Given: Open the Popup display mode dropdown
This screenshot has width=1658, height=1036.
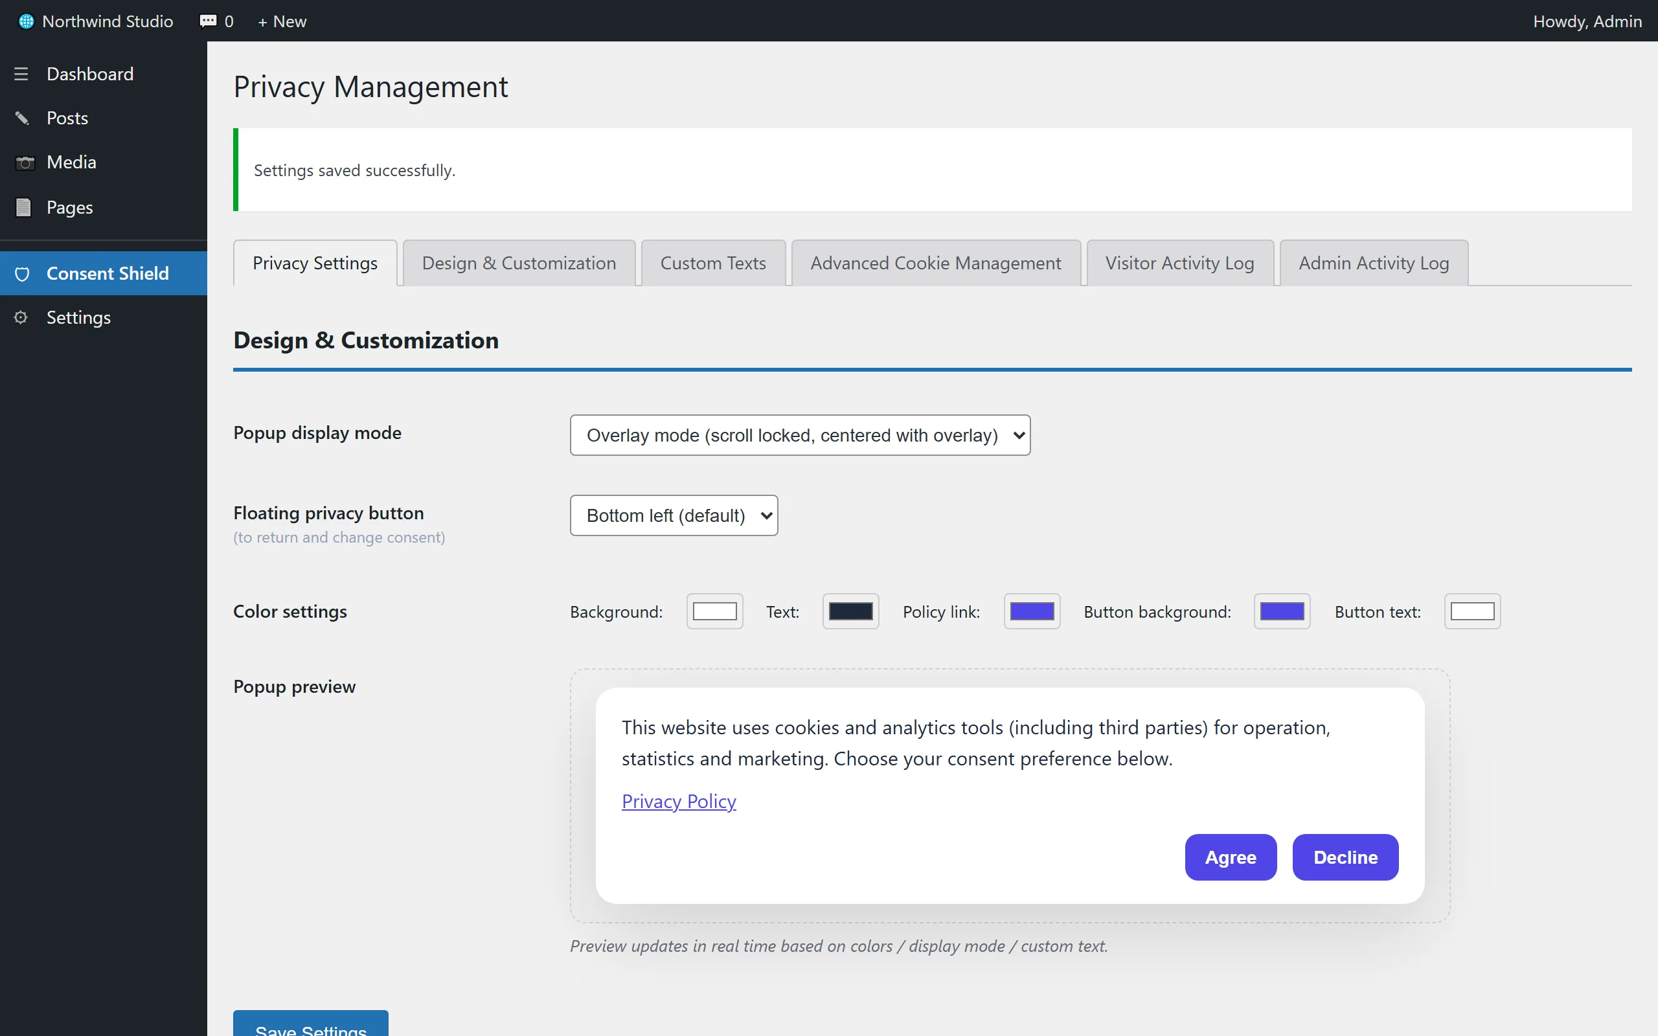Looking at the screenshot, I should [x=800, y=435].
